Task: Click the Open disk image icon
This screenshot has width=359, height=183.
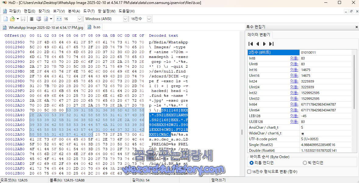Action: (46, 19)
